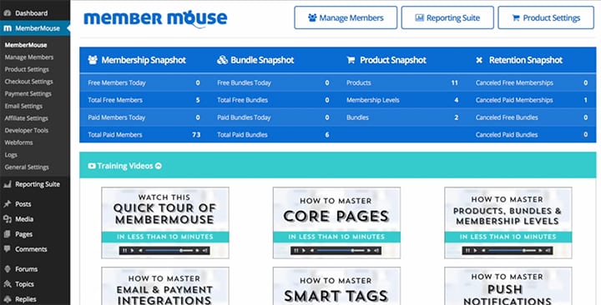Click the MemberMouse 'm' sidebar icon

(x=8, y=28)
